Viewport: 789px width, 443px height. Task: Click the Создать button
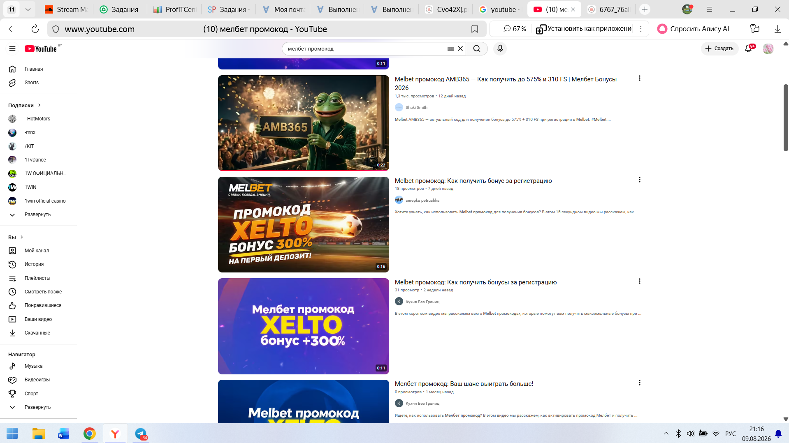pyautogui.click(x=719, y=48)
